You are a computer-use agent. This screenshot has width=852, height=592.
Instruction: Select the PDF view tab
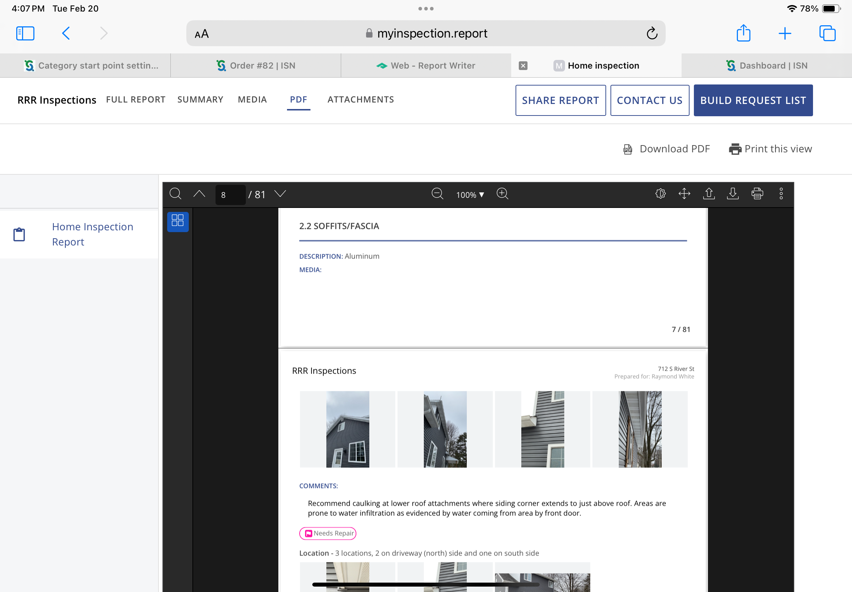(x=299, y=99)
